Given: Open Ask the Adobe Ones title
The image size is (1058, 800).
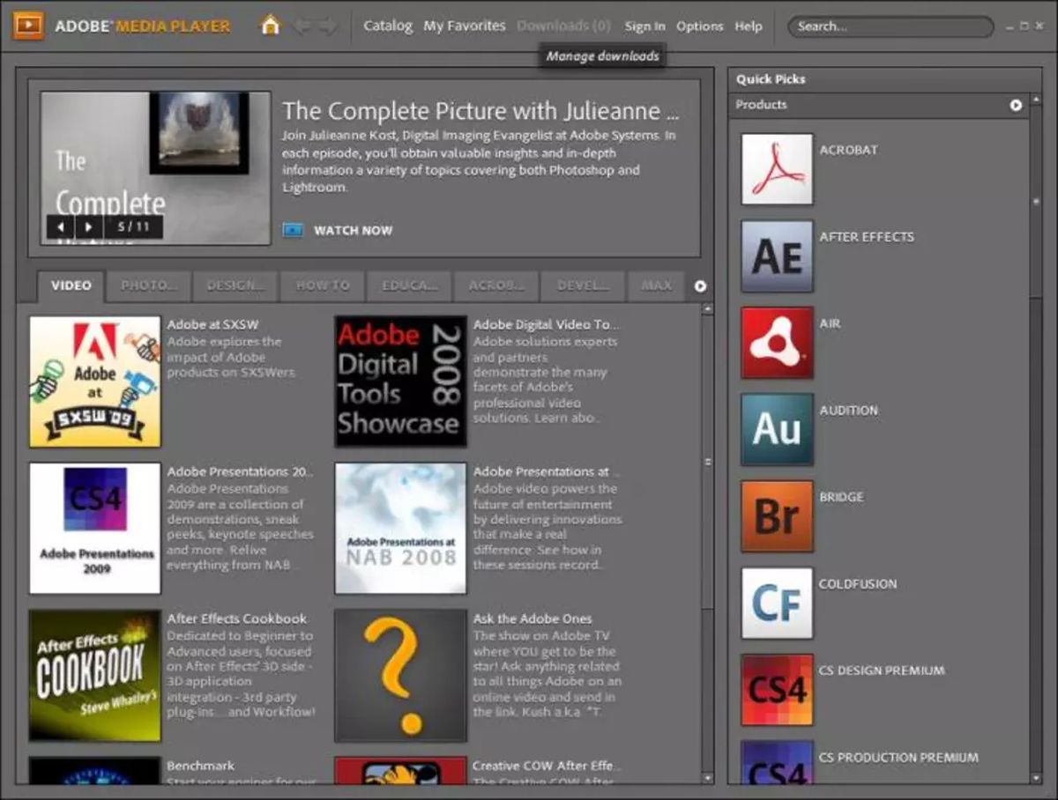Looking at the screenshot, I should 533,619.
